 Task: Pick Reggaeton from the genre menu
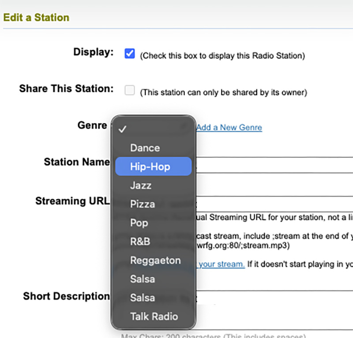pos(153,260)
